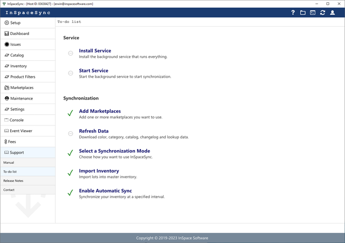The height and width of the screenshot is (243, 345).
Task: Expand the Settings section in sidebar
Action: point(17,109)
